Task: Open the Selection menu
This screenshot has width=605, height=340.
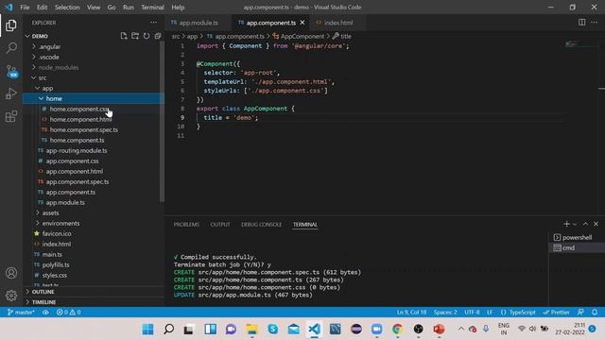Action: (67, 8)
